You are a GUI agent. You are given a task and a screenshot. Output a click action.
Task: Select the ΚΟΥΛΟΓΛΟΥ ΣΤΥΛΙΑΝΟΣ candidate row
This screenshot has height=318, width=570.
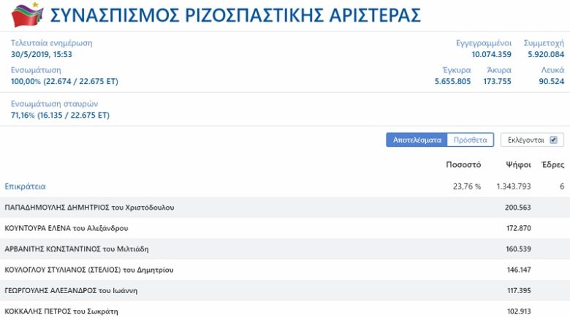tap(285, 270)
